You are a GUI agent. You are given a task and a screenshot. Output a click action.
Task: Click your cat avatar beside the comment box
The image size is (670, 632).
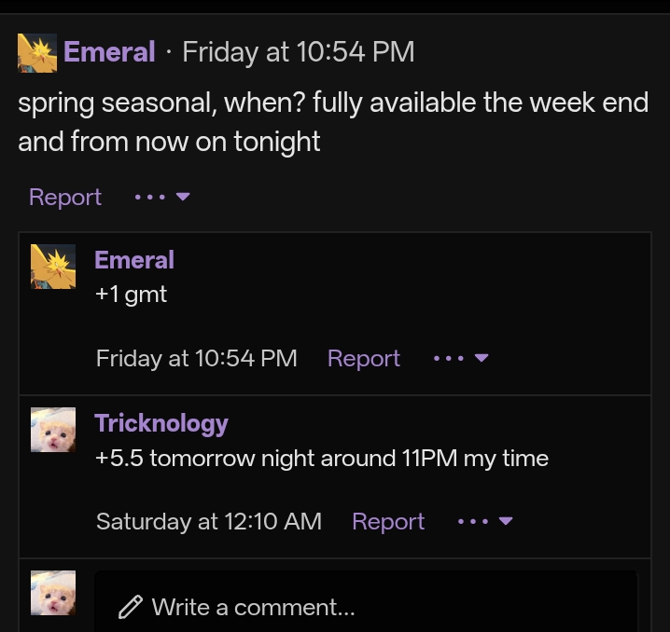pos(53,594)
